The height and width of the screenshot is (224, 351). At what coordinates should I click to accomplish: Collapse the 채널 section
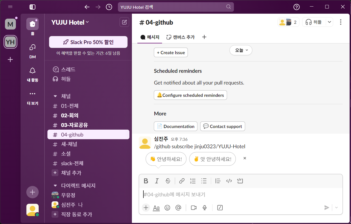55,96
